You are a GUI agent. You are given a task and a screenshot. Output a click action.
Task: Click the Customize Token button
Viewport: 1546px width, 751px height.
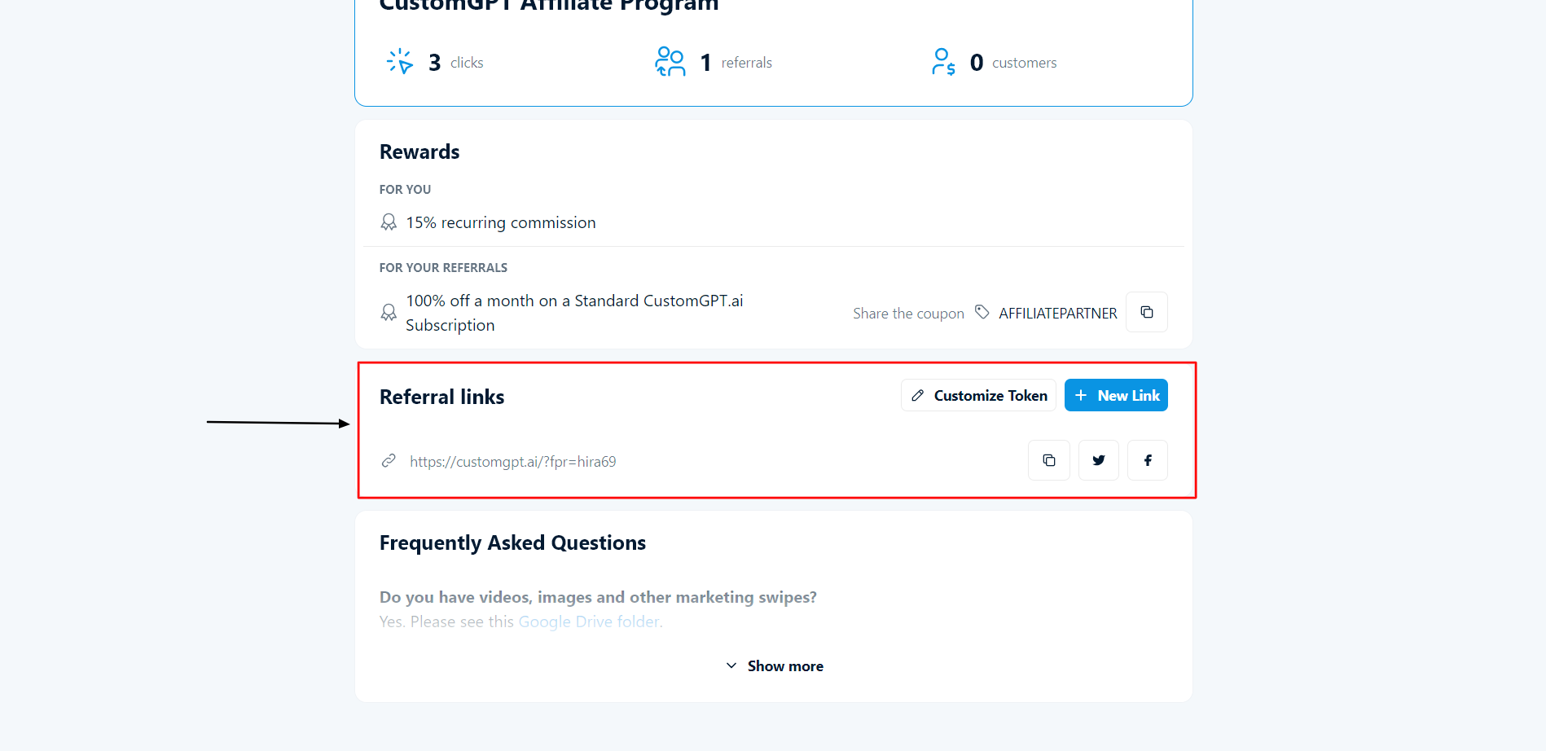(x=978, y=395)
